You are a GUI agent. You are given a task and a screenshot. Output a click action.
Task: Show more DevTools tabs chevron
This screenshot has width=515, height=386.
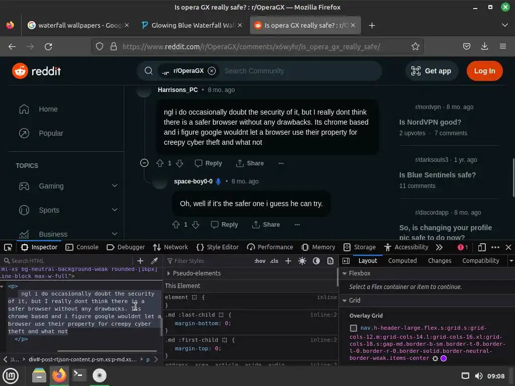pyautogui.click(x=439, y=247)
